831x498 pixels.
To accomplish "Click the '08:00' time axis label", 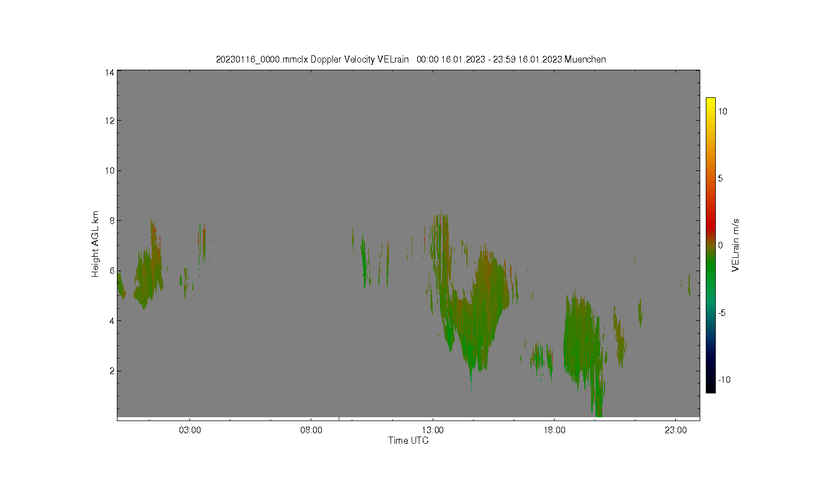I will (311, 430).
